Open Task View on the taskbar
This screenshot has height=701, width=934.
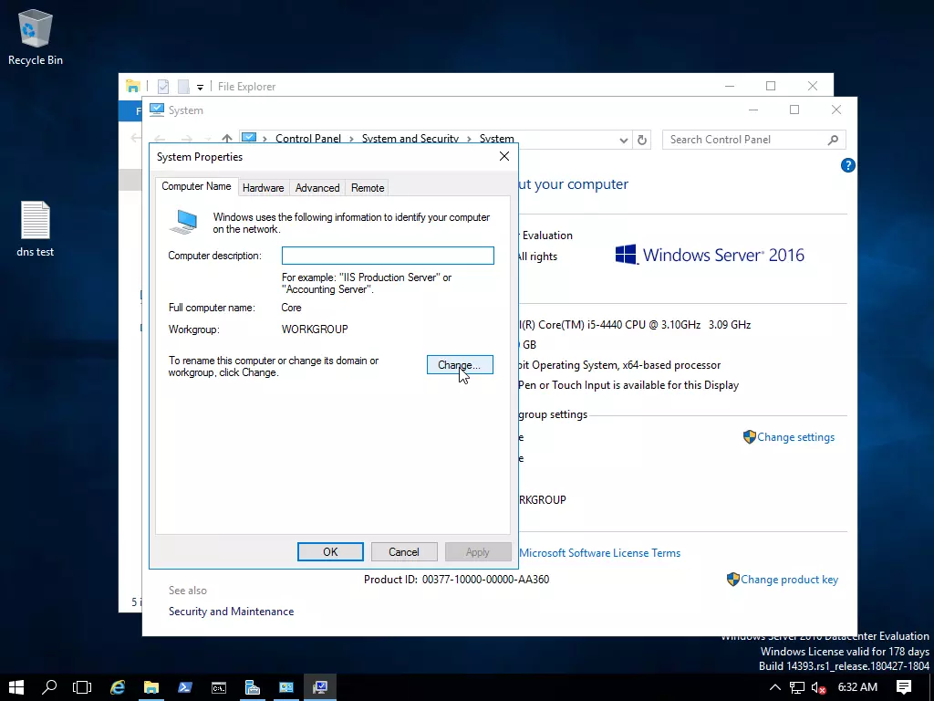82,687
